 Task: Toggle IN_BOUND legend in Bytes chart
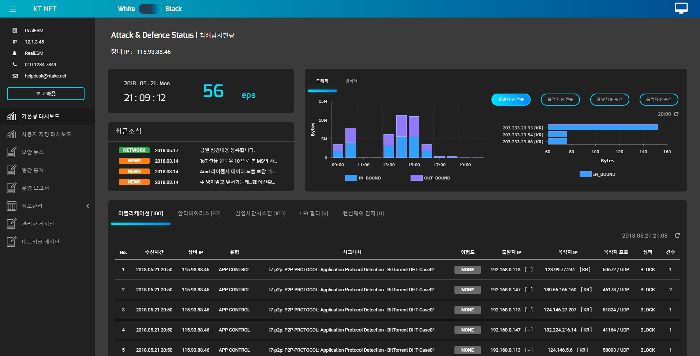(598, 174)
